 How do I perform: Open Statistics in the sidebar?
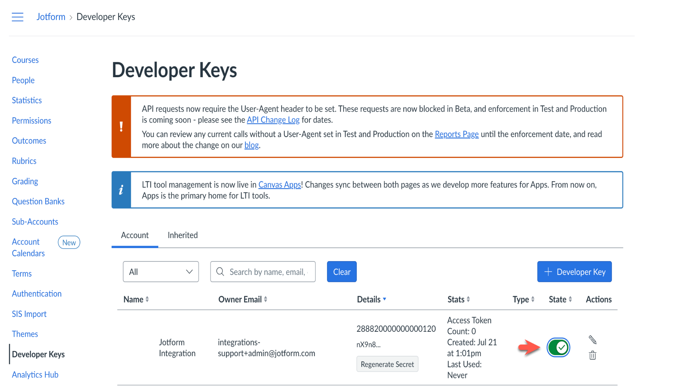point(27,100)
